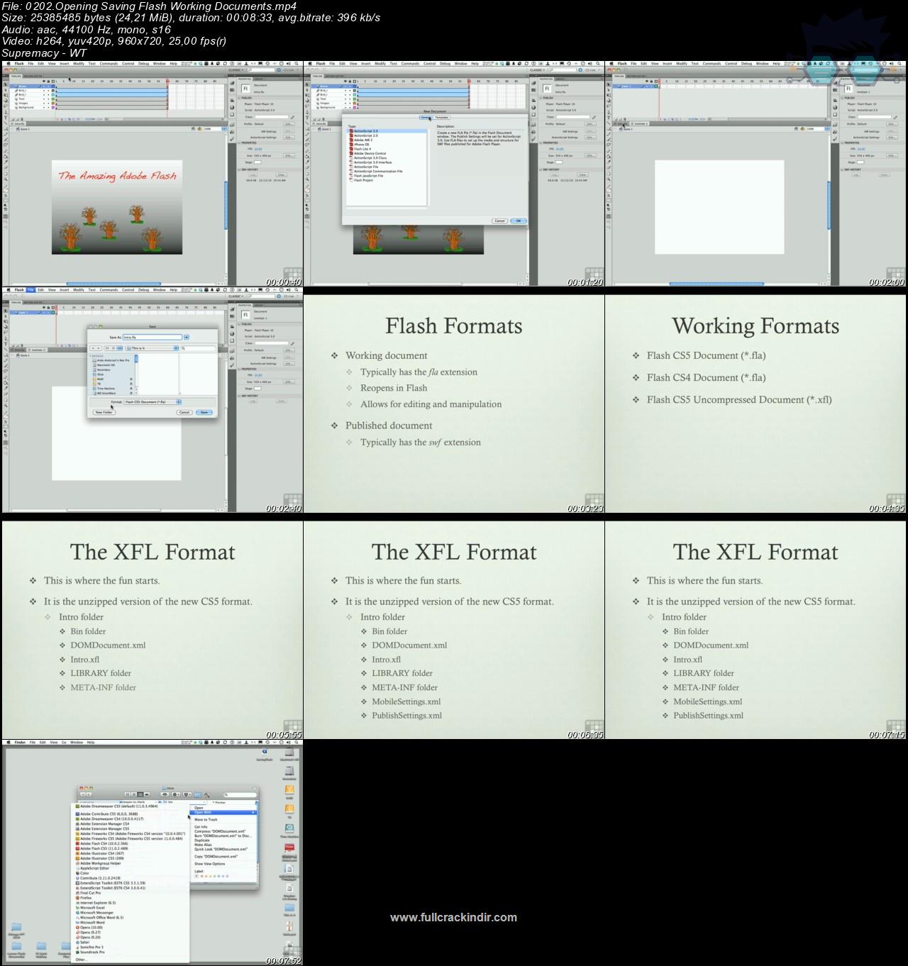Open highlighted File menu in 00:02:40 frame
908x966 pixels.
click(30, 289)
